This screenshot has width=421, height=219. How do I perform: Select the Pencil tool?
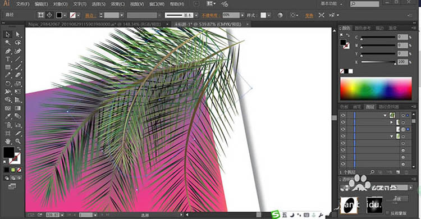tap(7, 75)
